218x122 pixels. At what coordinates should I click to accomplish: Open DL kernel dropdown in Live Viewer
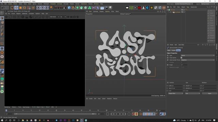coord(63,17)
